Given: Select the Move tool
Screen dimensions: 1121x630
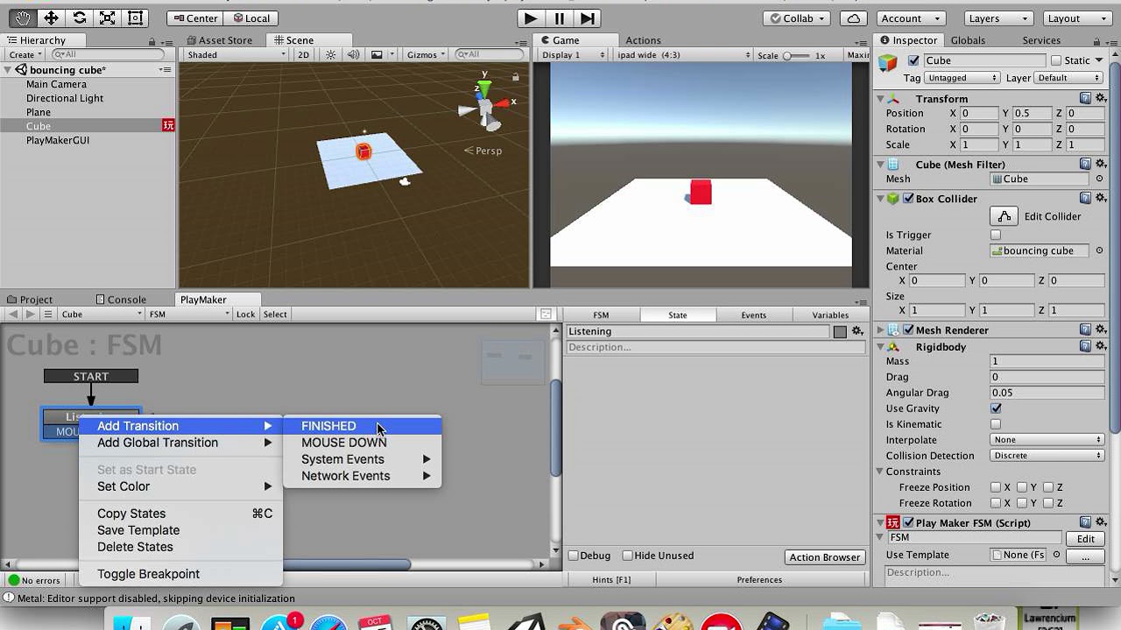Looking at the screenshot, I should (51, 17).
